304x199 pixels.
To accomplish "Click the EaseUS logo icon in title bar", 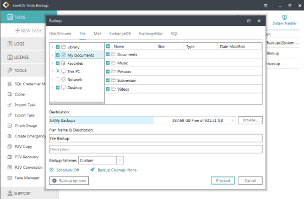I will tap(6, 4).
